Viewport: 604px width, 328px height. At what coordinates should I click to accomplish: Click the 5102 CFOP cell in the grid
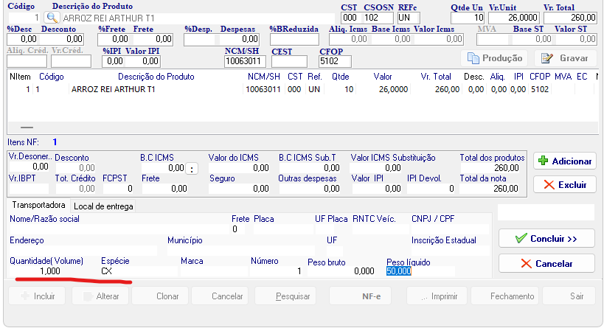(x=540, y=89)
